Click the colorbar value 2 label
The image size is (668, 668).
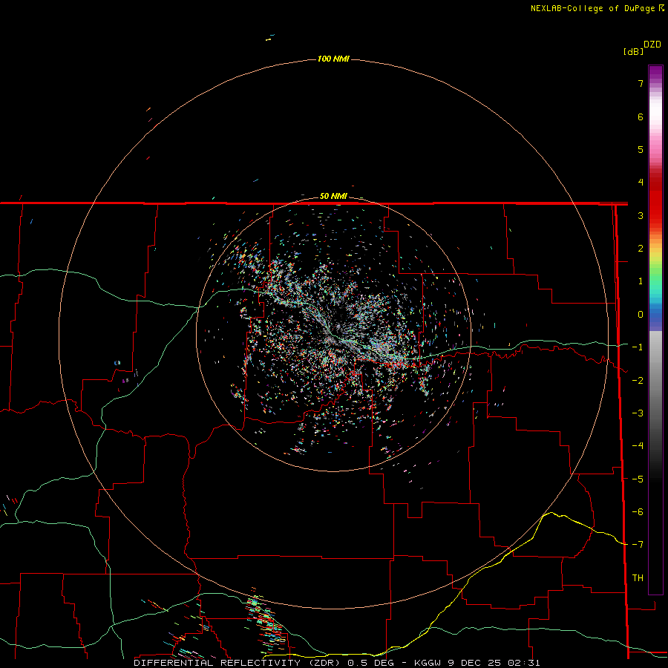point(641,249)
